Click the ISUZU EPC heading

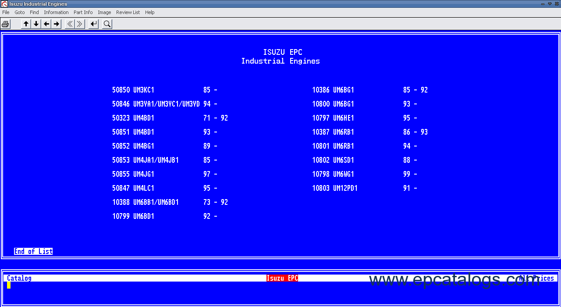pos(283,52)
